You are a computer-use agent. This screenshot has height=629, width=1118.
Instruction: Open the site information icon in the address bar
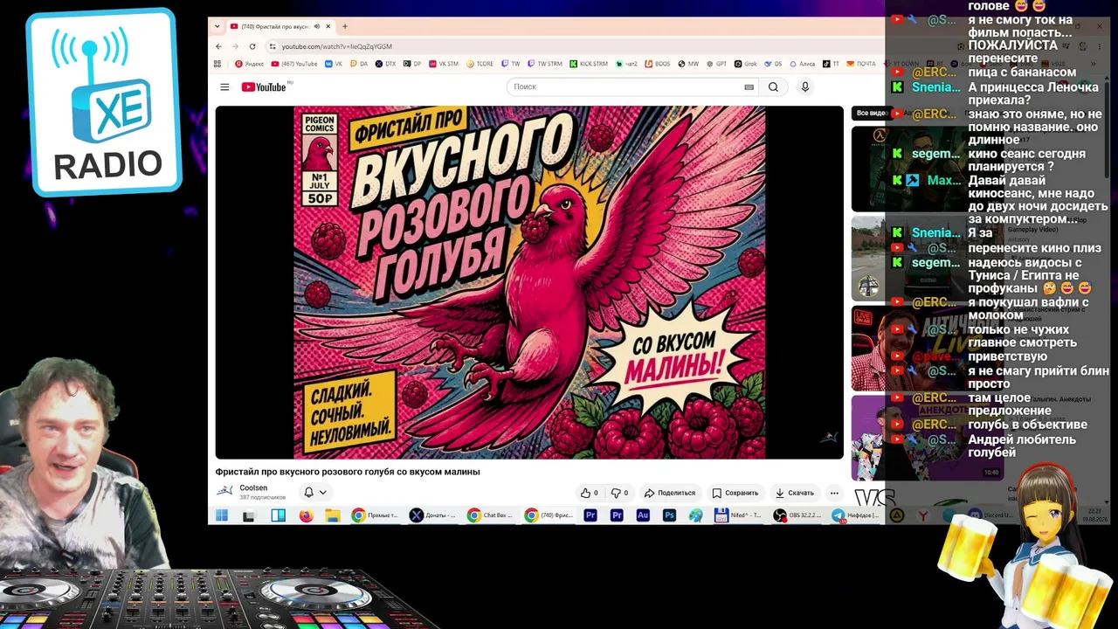(273, 46)
